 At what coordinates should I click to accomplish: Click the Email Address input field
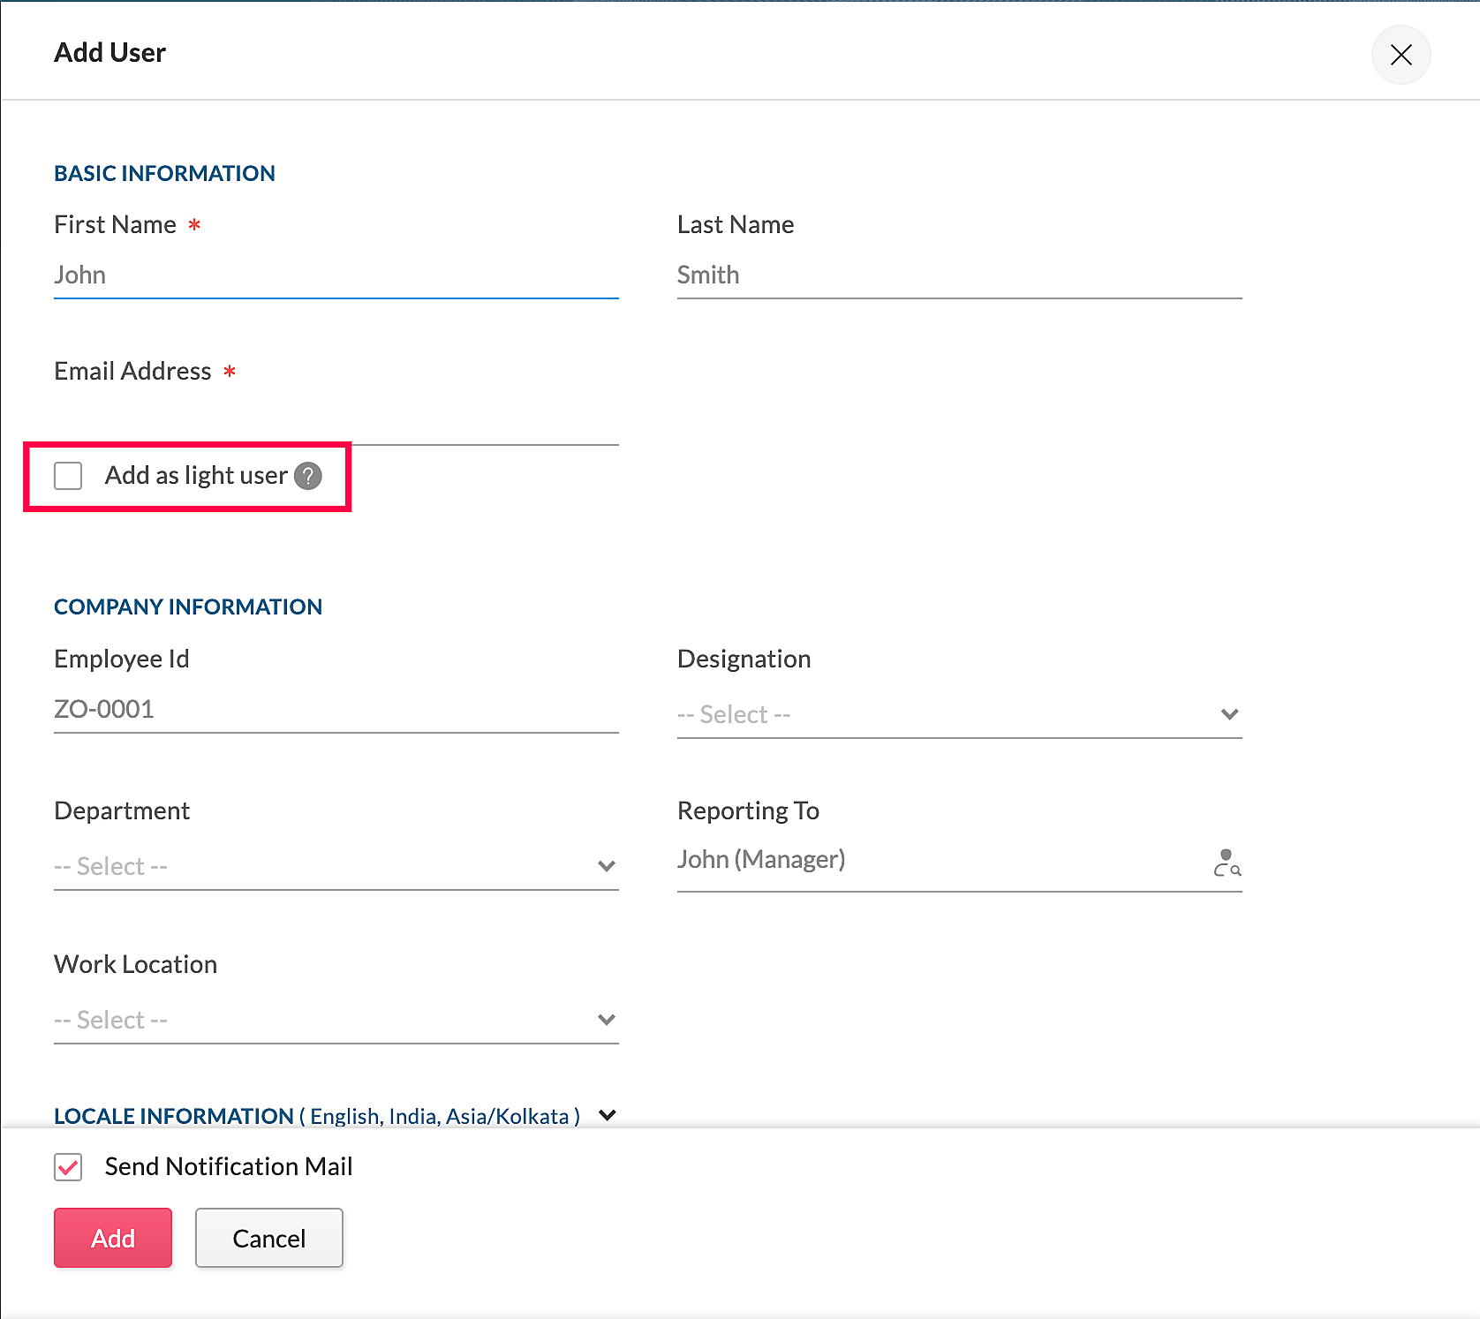(x=336, y=422)
